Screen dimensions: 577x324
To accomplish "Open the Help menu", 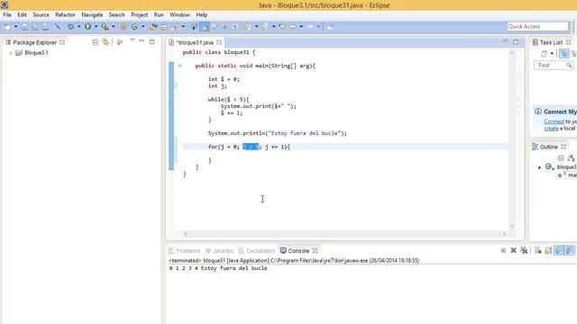I will coord(201,14).
